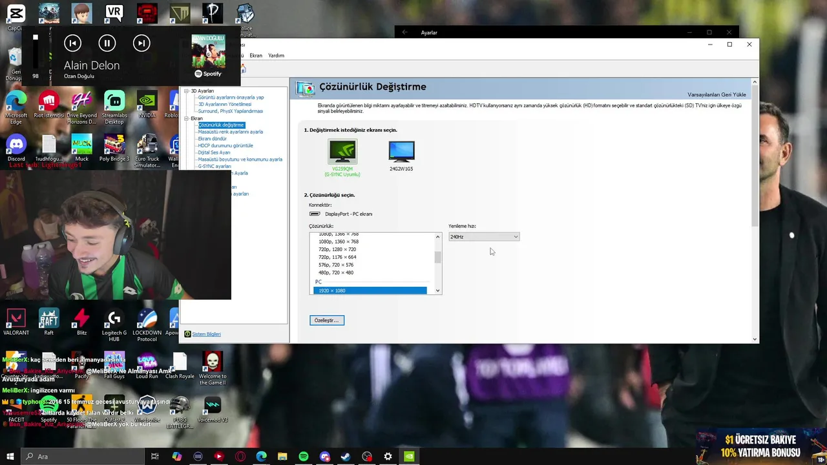827x465 pixels.
Task: Open Masaüstü renk ayarlarını ayarla
Action: coord(230,132)
